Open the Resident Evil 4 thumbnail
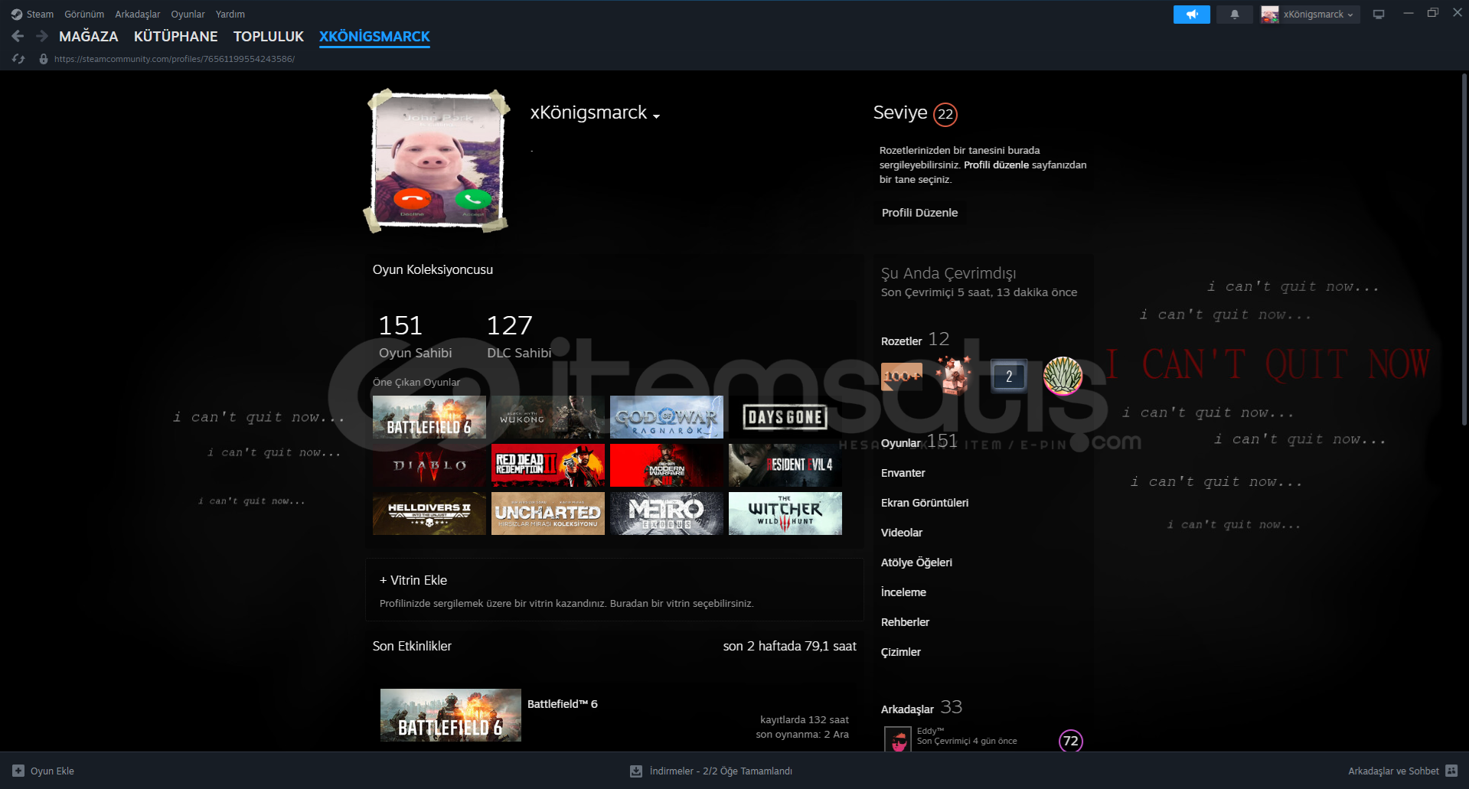 [785, 465]
